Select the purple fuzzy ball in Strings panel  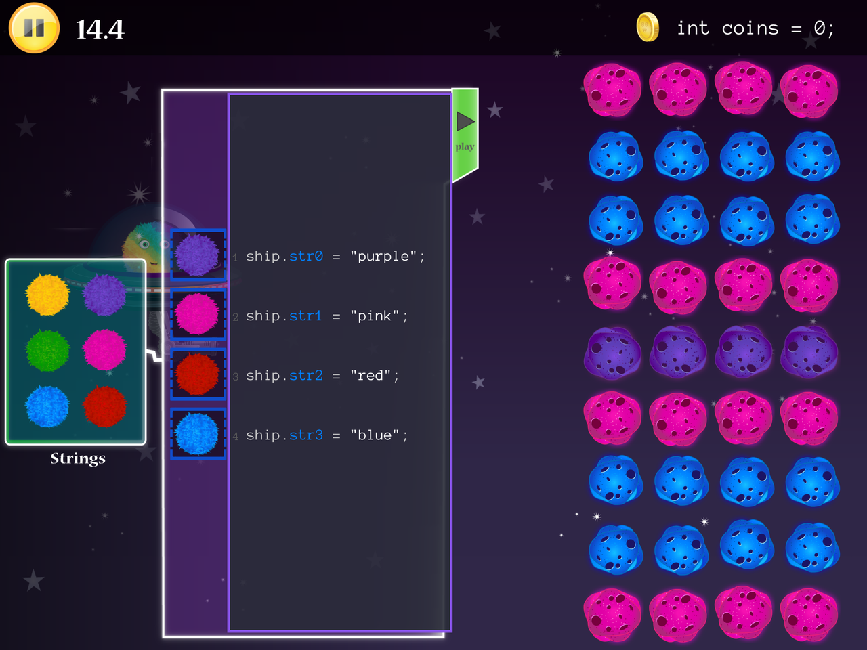click(105, 295)
